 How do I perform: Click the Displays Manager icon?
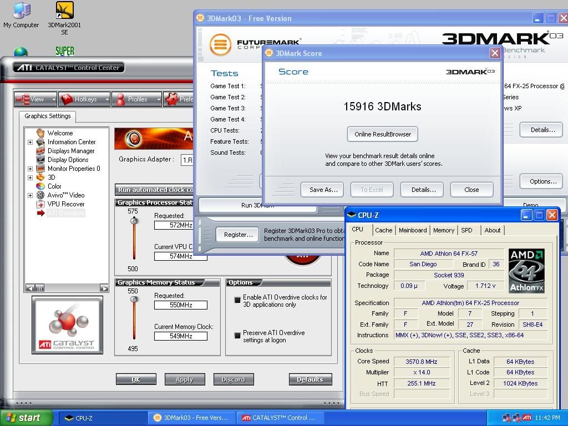40,151
